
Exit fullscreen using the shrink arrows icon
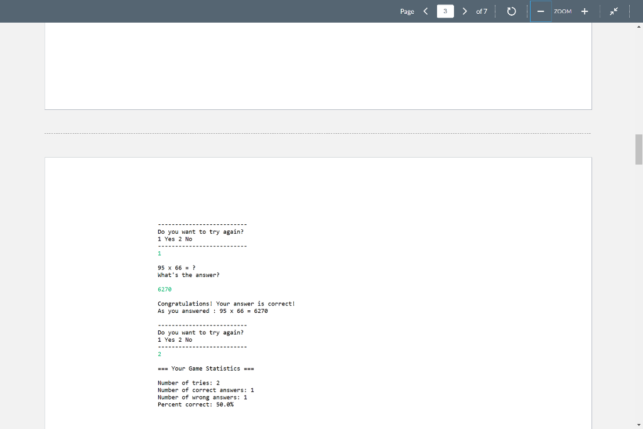point(614,11)
